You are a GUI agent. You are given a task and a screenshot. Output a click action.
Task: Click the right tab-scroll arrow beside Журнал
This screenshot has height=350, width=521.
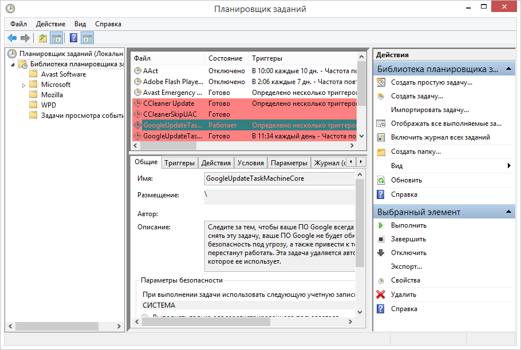tap(361, 162)
